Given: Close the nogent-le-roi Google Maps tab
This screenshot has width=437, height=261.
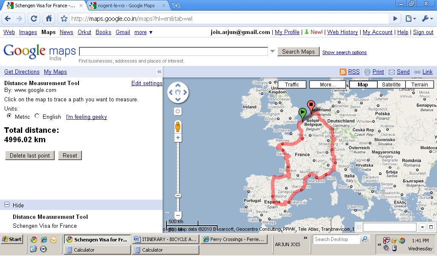Looking at the screenshot, I should (x=164, y=5).
